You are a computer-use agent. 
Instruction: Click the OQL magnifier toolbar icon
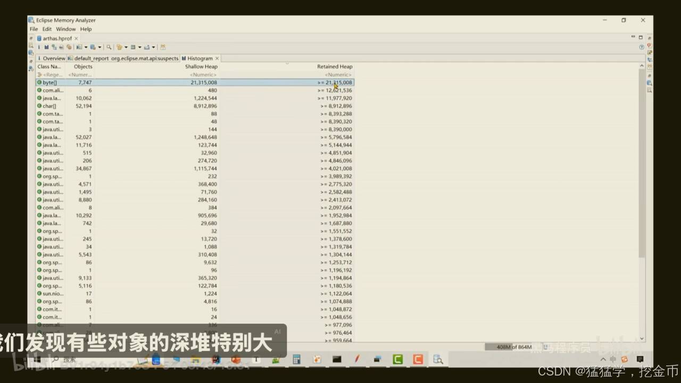tap(110, 47)
